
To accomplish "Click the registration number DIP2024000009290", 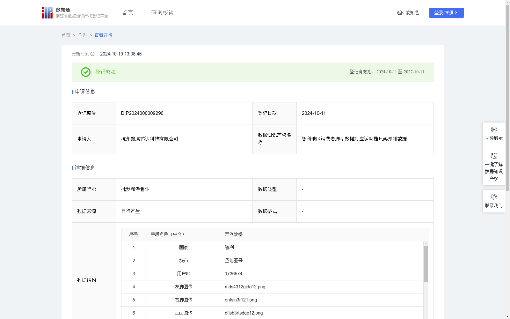I will tap(142, 113).
